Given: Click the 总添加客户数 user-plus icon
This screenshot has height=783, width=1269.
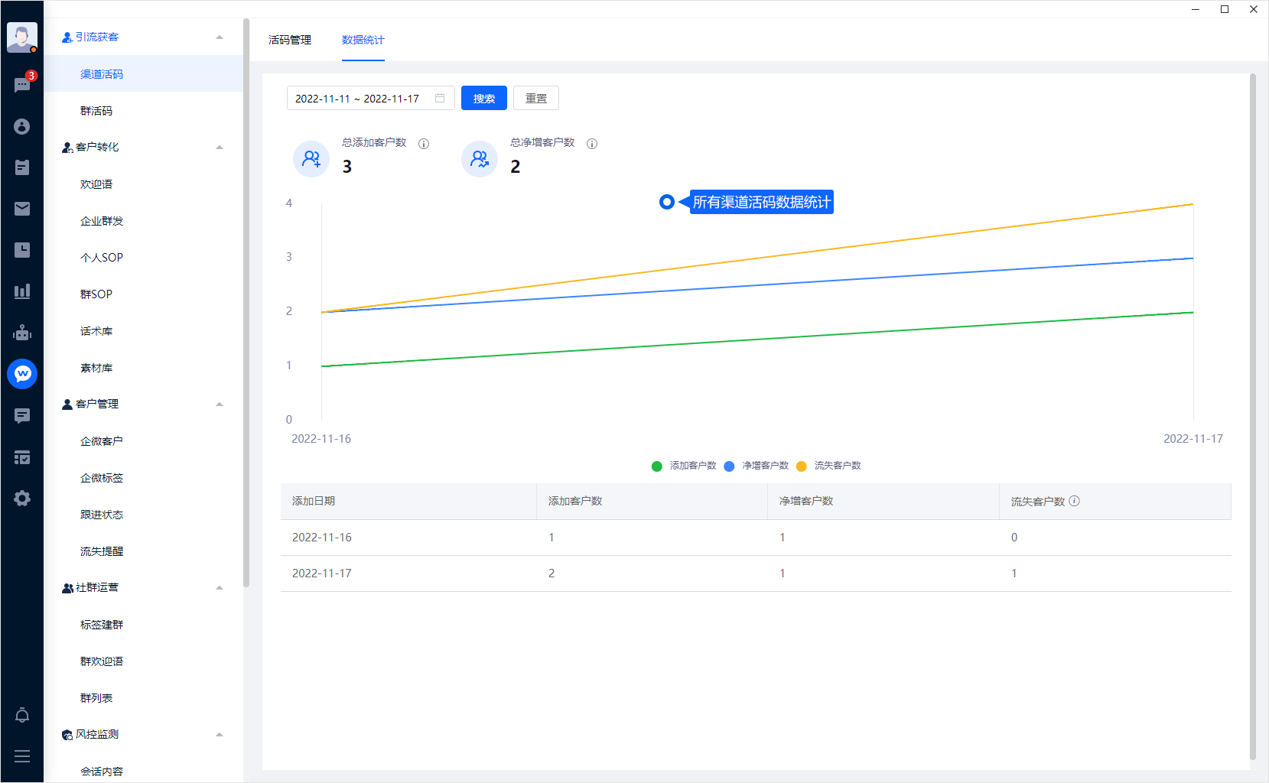Looking at the screenshot, I should click(311, 159).
